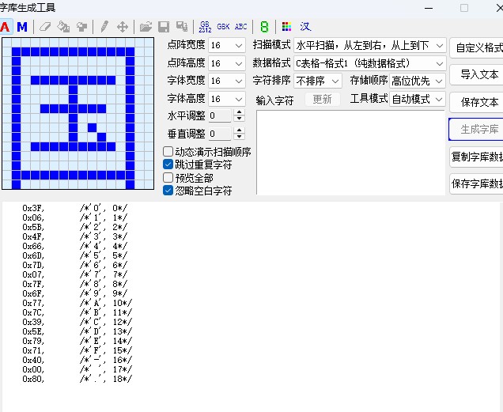Select the paint bucket fill tool
This screenshot has height=412, width=503.
click(63, 27)
